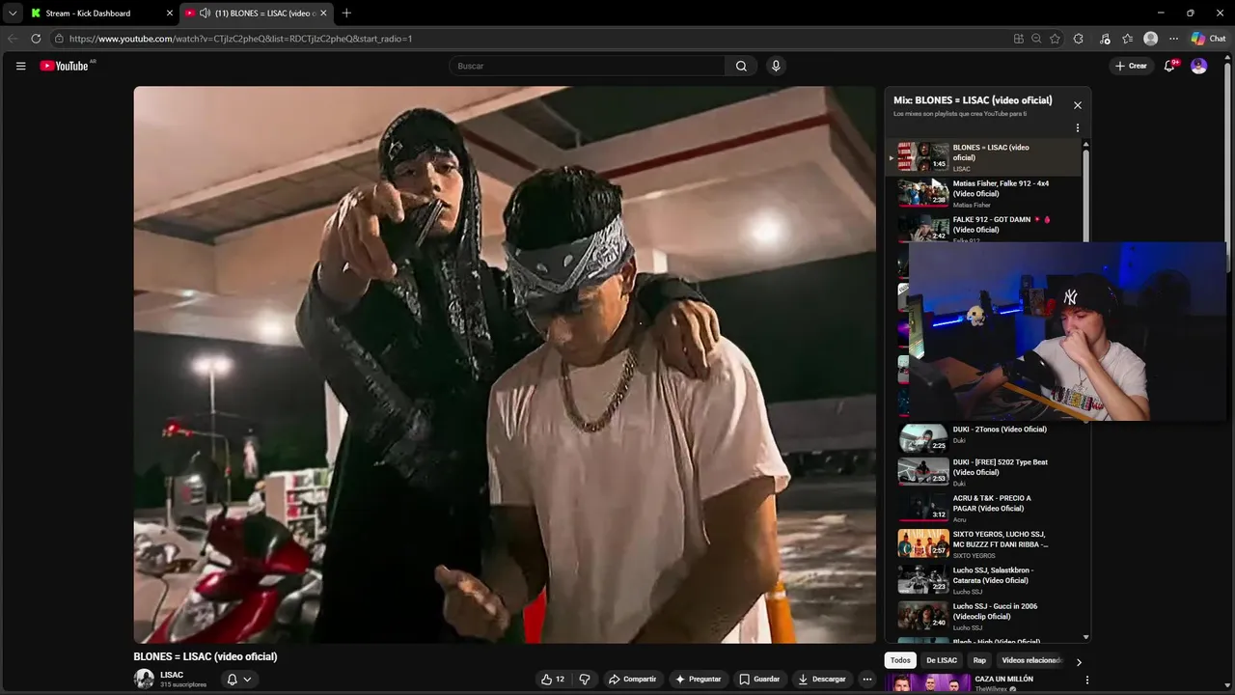Open Copilot Chat sidebar
1235x695 pixels.
point(1208,39)
